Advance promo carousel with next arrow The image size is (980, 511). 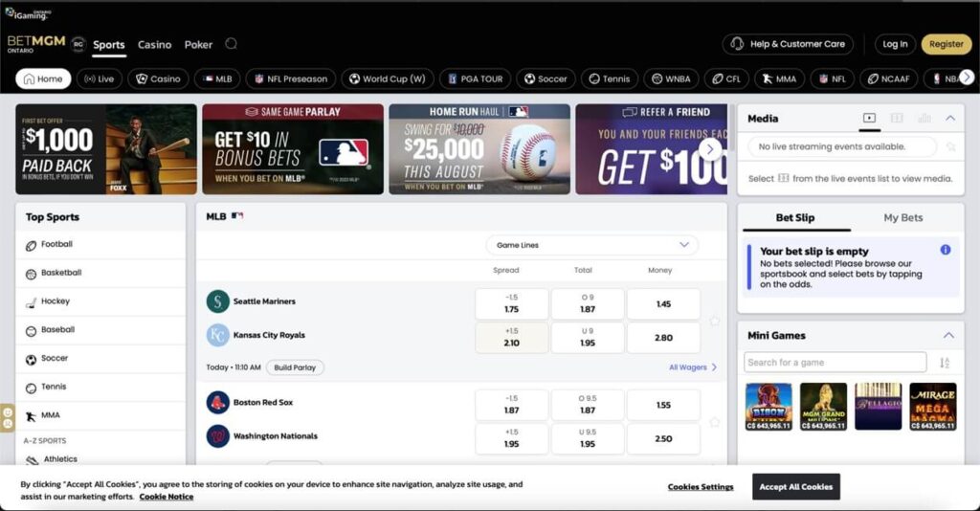pos(710,149)
